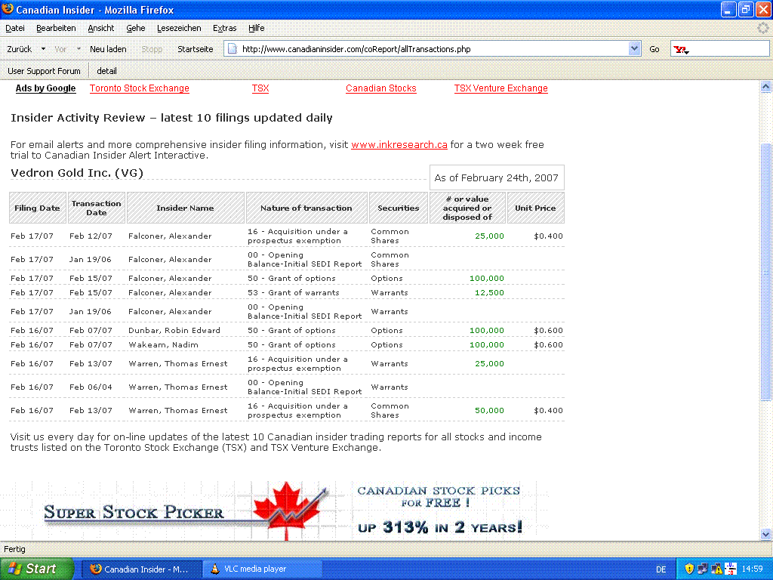Click the Windows Start button
Viewport: 773px width, 580px height.
[36, 569]
